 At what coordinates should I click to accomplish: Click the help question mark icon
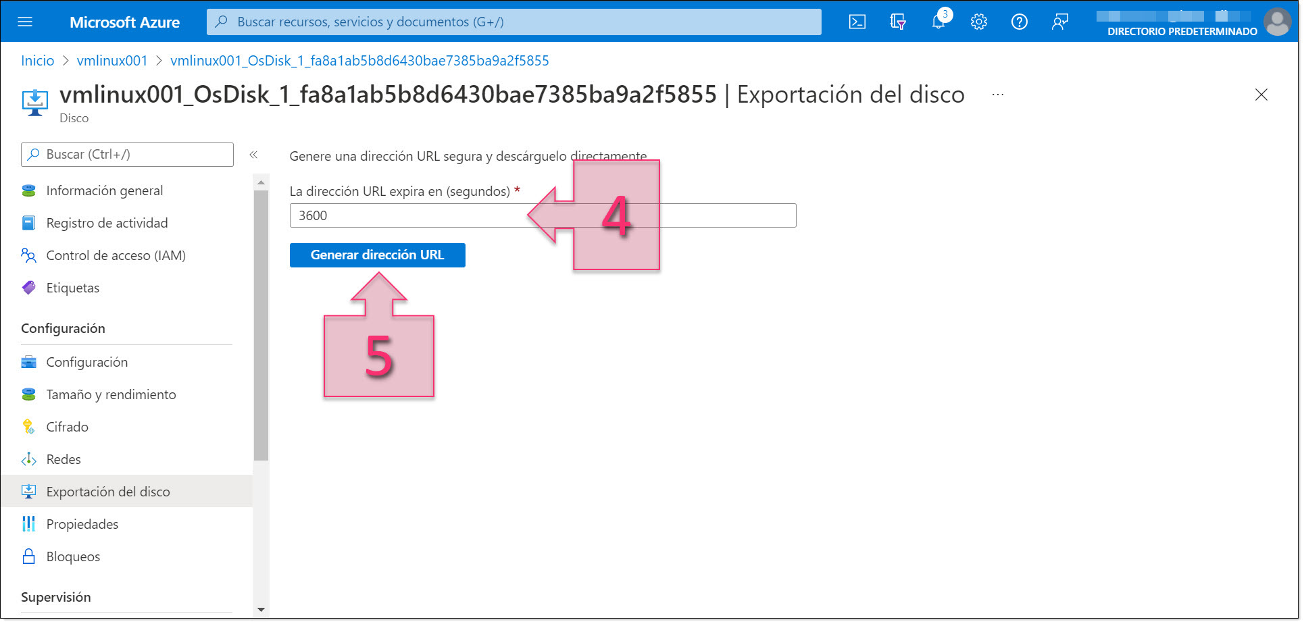(1019, 21)
